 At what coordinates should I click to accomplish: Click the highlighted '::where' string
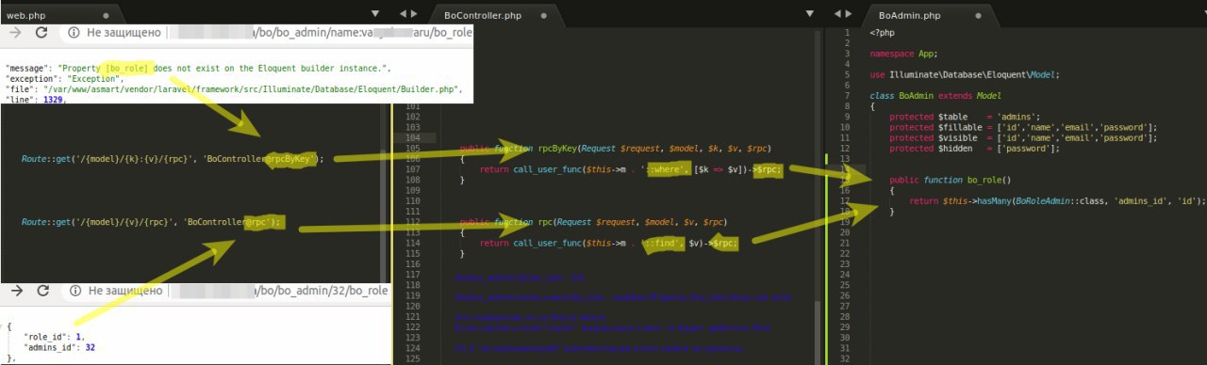[666, 168]
